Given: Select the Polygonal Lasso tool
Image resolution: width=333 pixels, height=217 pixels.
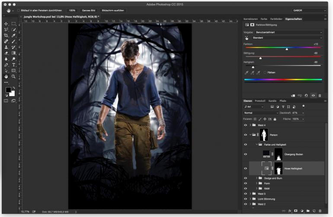Looking at the screenshot, I should coord(6,29).
